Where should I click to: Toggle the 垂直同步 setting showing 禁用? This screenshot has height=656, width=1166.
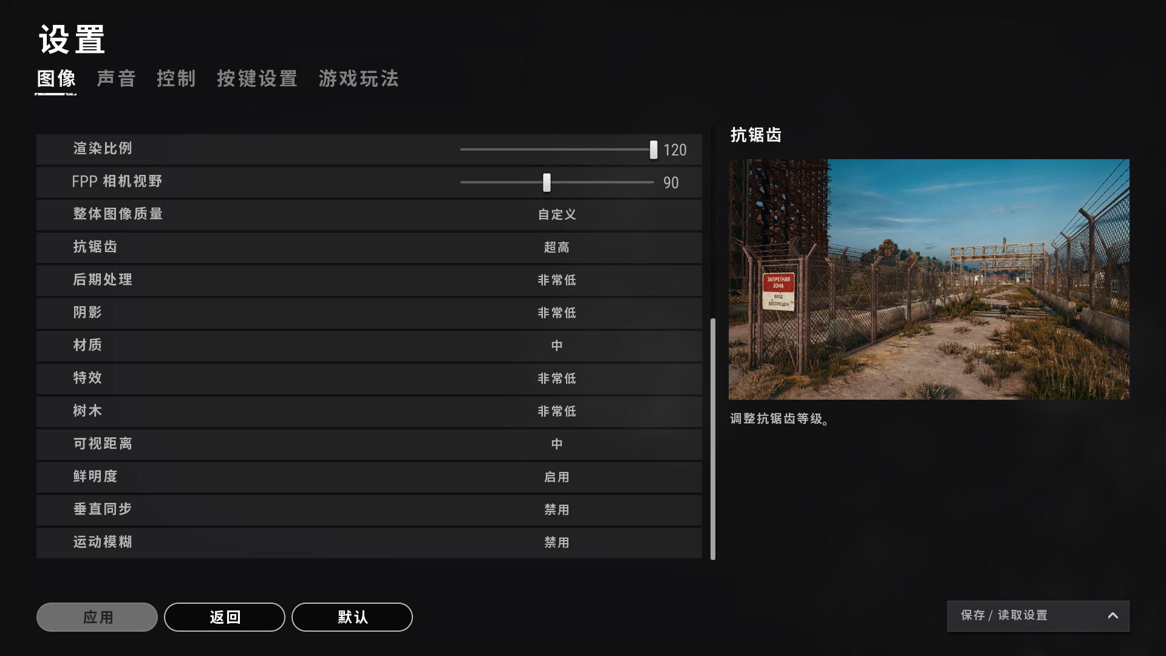557,510
